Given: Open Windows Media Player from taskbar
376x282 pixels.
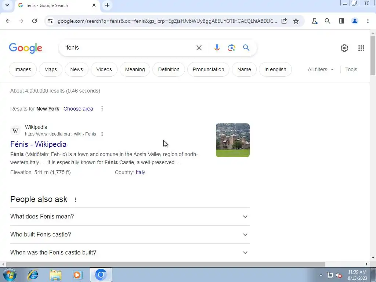Looking at the screenshot, I should click(x=77, y=275).
